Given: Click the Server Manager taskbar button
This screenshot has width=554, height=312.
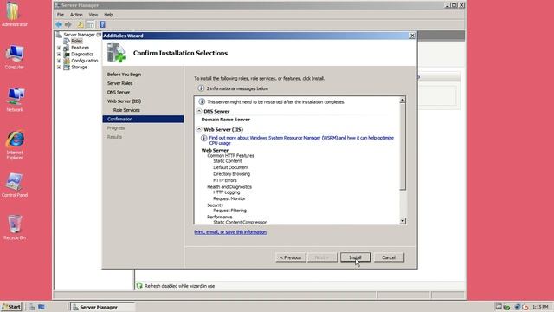Looking at the screenshot, I should 102,307.
